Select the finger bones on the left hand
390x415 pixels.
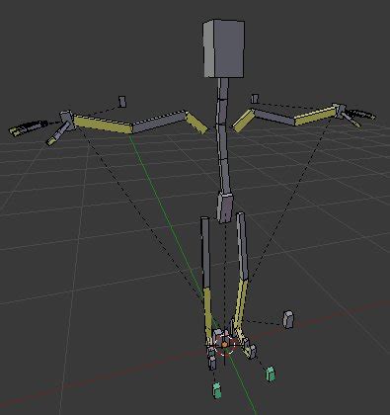coord(28,128)
